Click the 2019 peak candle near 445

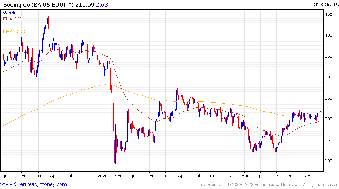47,21
